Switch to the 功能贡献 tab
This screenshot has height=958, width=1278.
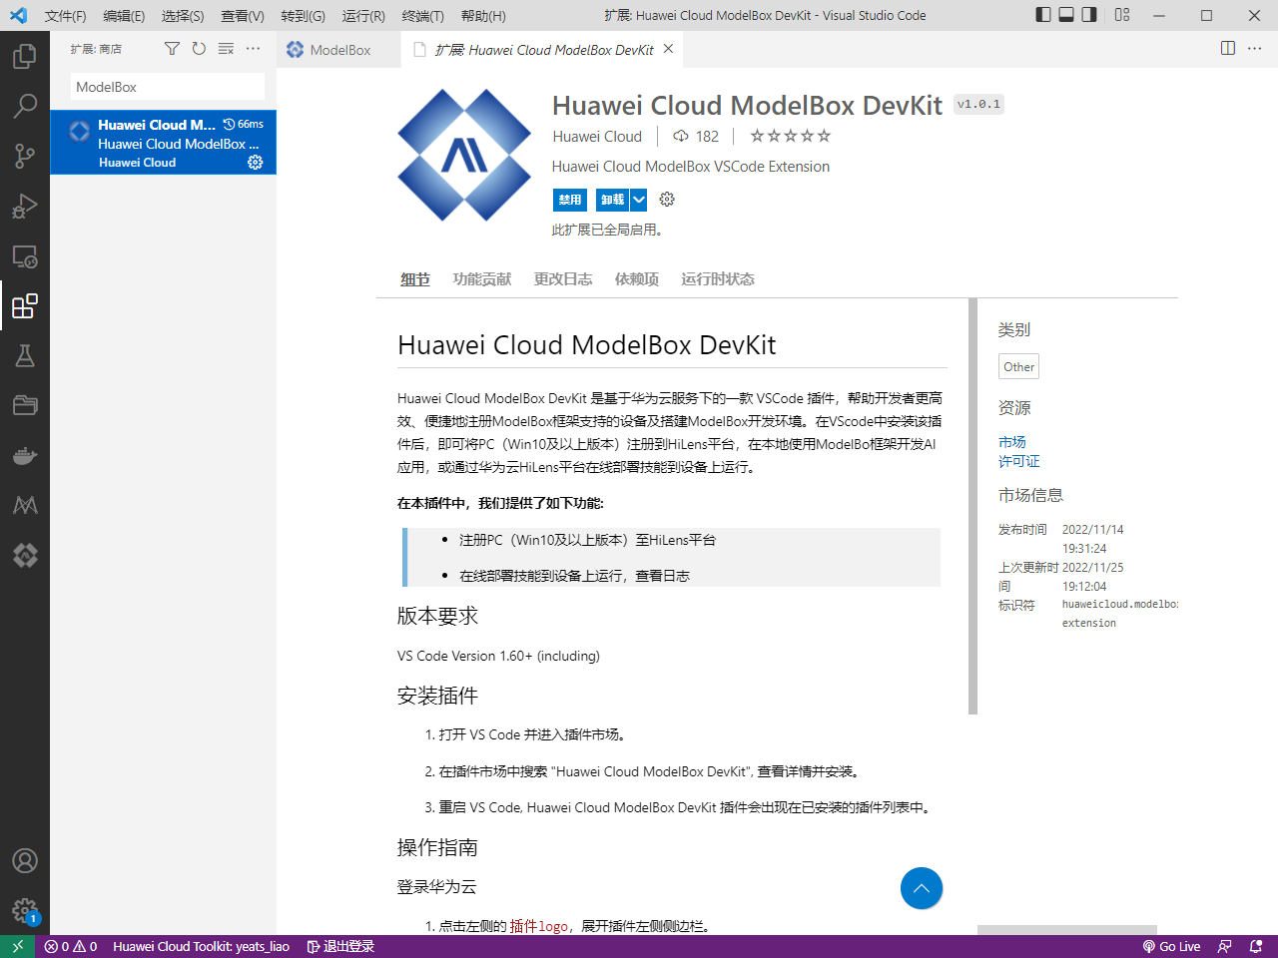[482, 279]
